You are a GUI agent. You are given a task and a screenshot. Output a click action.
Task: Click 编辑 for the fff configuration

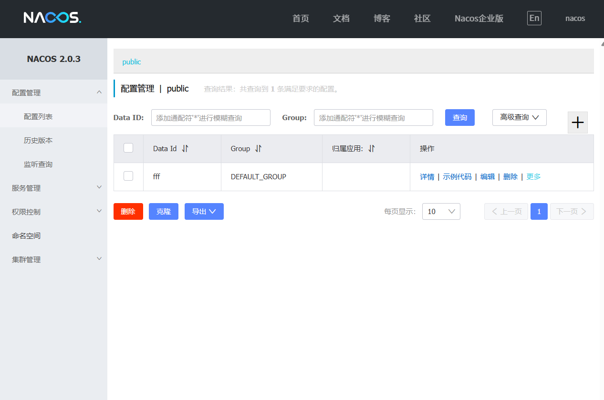pyautogui.click(x=488, y=176)
